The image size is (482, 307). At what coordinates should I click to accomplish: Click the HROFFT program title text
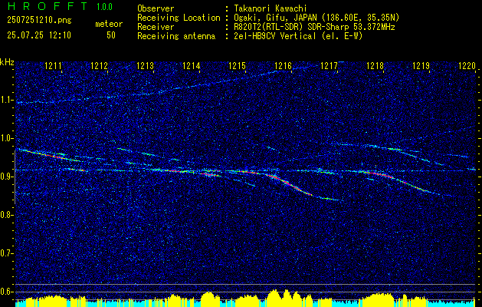coord(48,6)
